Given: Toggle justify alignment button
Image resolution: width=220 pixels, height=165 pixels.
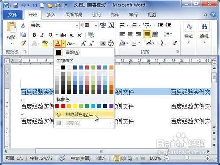Looking at the screenshot, I should click(147, 34).
